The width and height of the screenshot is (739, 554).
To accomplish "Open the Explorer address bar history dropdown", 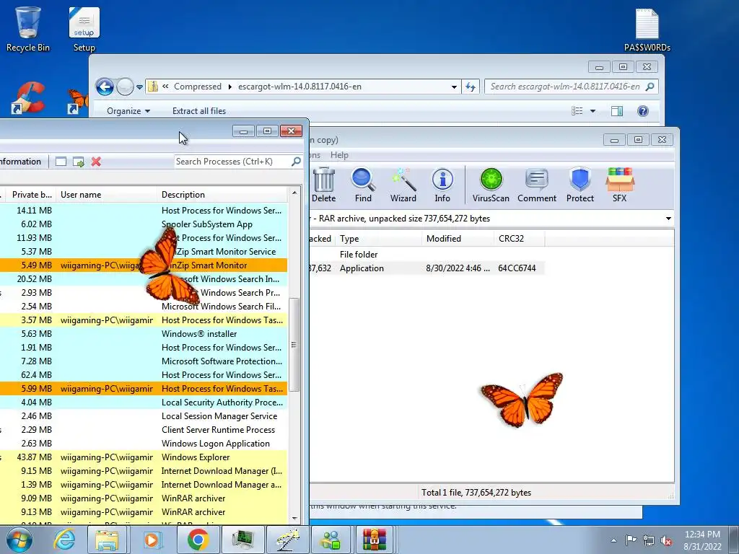I will coord(454,87).
